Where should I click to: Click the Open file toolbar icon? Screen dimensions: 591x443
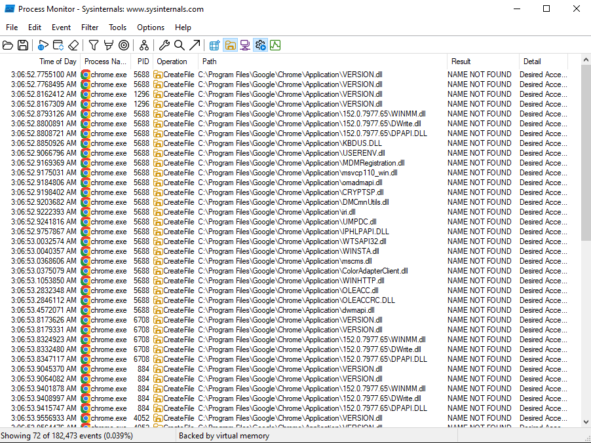8,46
